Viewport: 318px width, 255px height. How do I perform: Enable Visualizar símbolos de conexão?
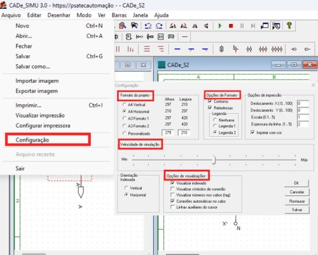pyautogui.click(x=172, y=189)
